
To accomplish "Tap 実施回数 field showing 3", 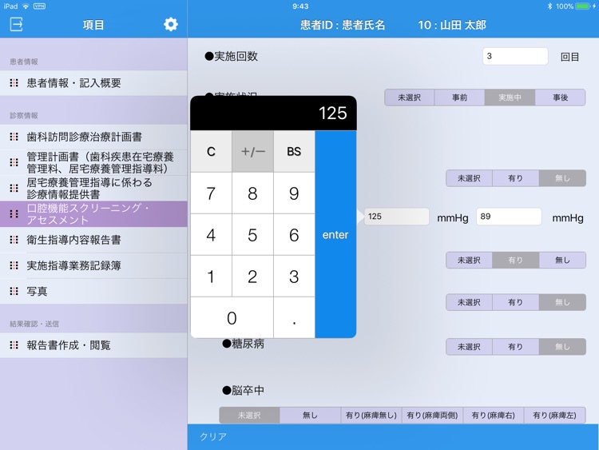I will point(515,56).
